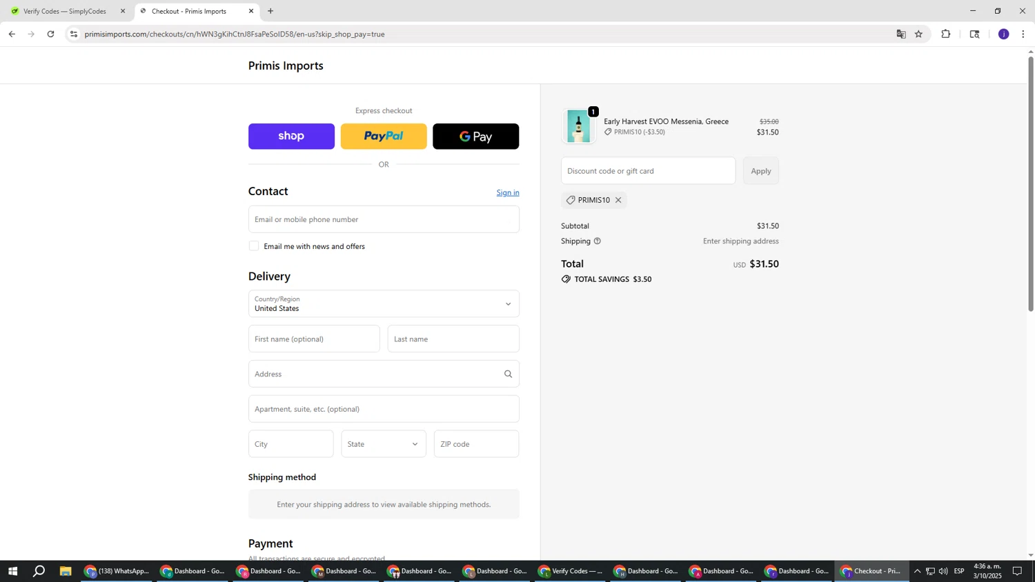
Task: Close the Checkout - Primis Imports tab
Action: pos(251,11)
